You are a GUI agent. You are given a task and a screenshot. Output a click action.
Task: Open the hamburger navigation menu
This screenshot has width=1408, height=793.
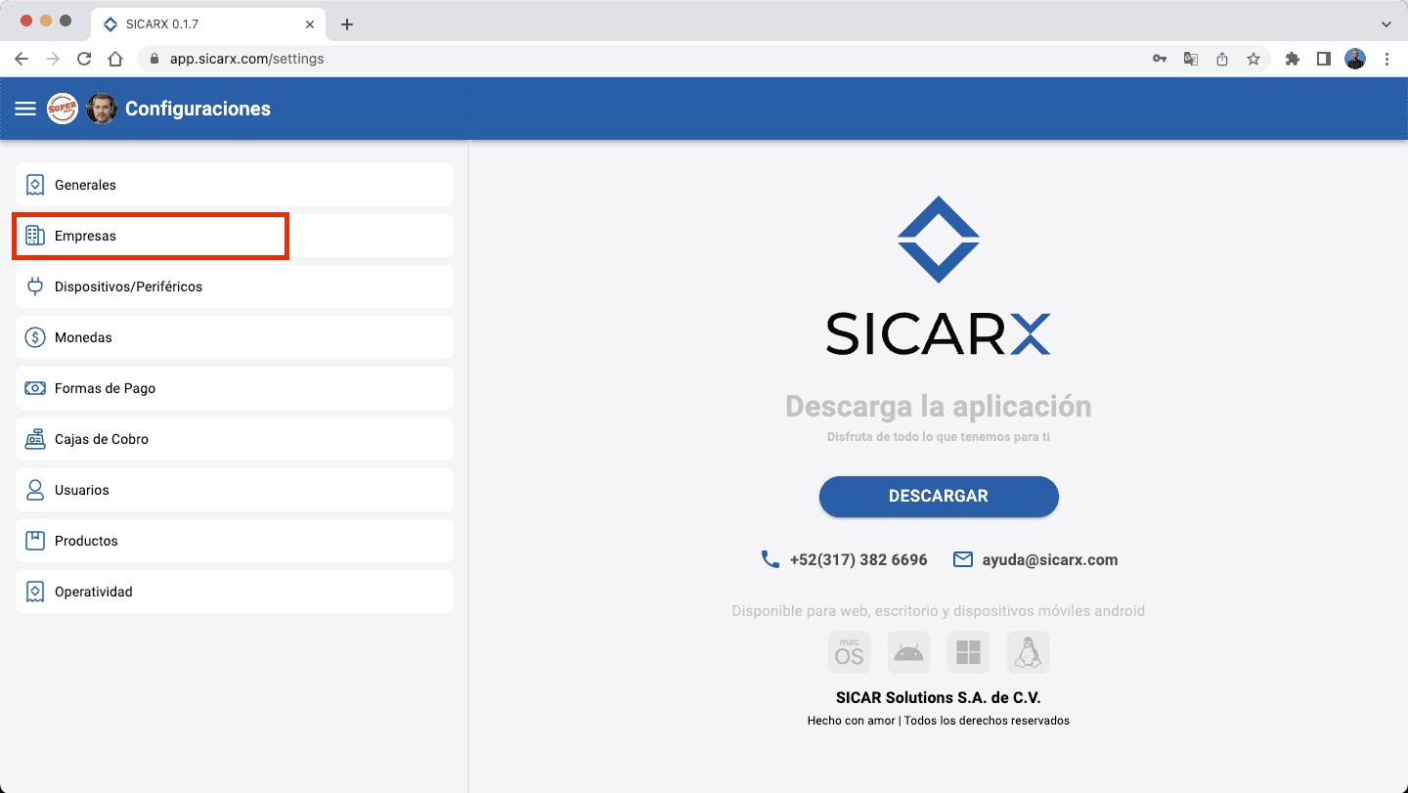(25, 109)
